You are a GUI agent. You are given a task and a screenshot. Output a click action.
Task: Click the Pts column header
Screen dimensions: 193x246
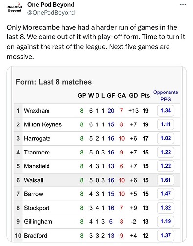pyautogui.click(x=145, y=96)
